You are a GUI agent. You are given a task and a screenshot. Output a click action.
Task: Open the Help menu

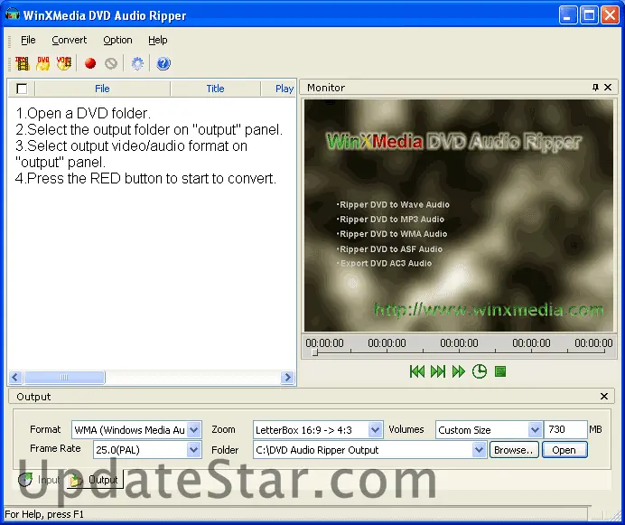pyautogui.click(x=158, y=40)
